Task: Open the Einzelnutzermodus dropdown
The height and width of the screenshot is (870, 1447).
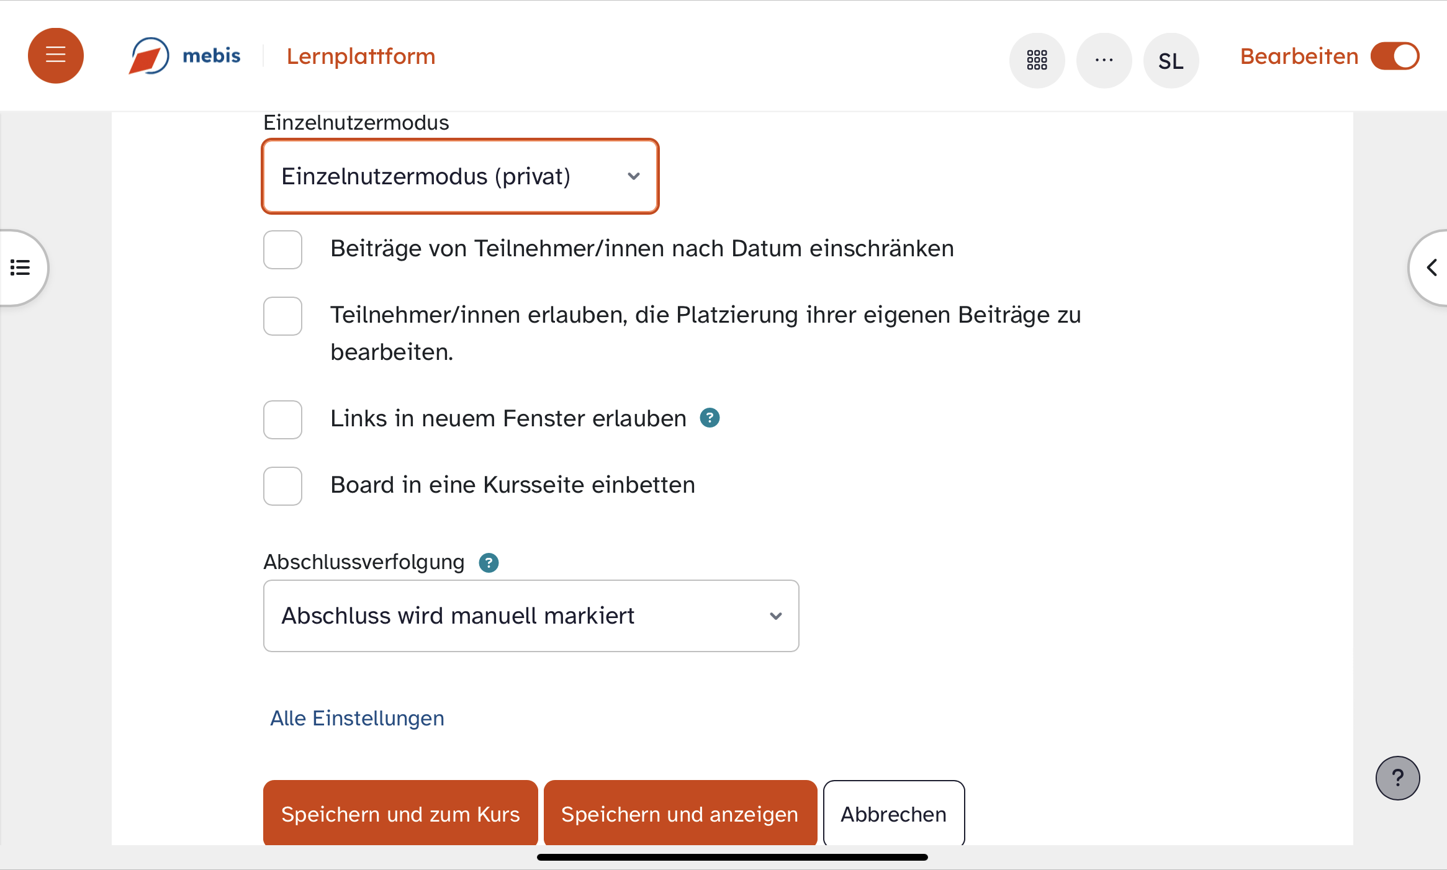Action: (x=460, y=176)
